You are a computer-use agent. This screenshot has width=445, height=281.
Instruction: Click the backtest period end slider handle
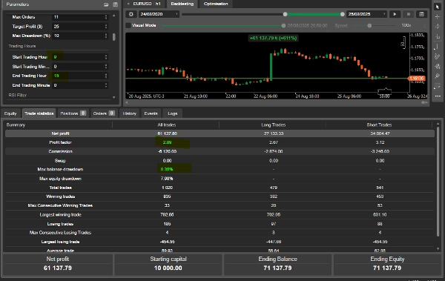[x=342, y=14]
